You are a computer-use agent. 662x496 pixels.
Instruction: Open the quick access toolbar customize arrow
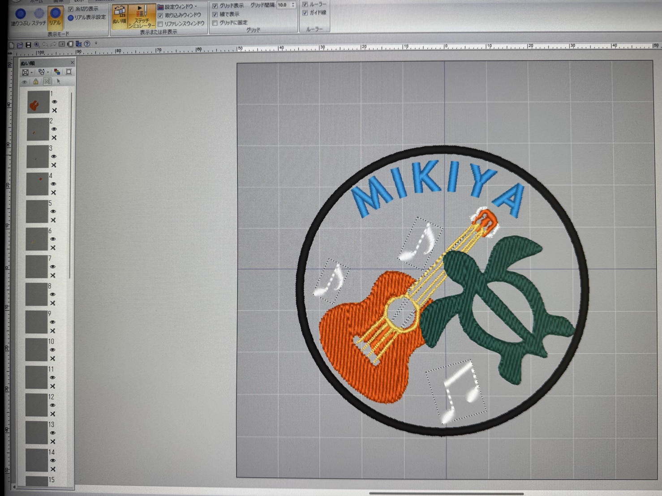(96, 44)
